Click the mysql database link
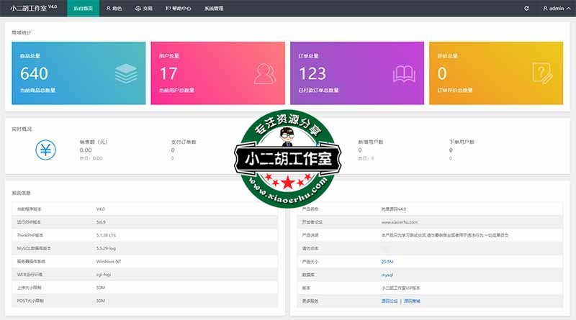This screenshot has height=320, width=576. tap(387, 275)
